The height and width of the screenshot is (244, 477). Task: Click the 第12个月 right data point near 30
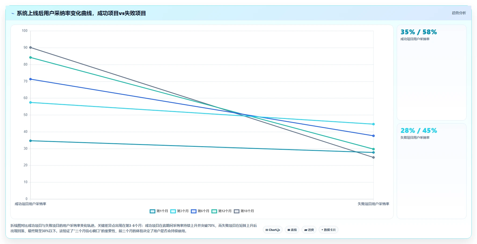tap(373, 149)
